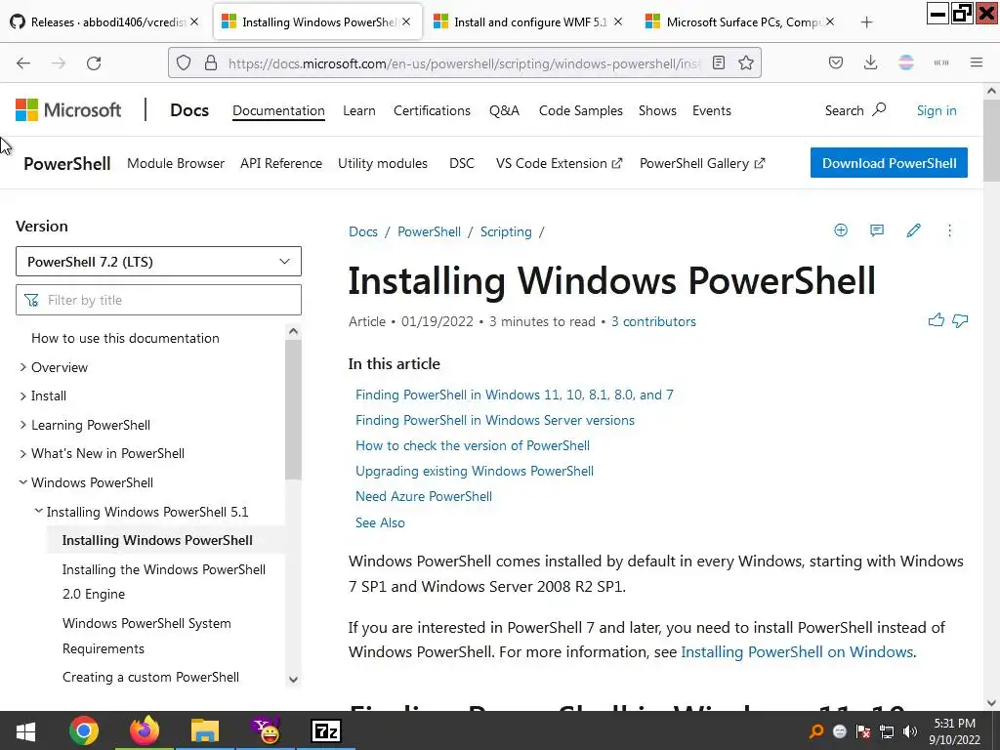
Task: Open Certifications in top navigation
Action: click(x=432, y=110)
